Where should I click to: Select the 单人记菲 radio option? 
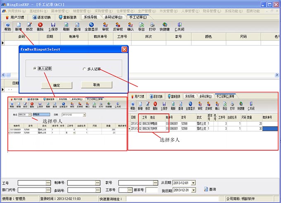click(43, 68)
